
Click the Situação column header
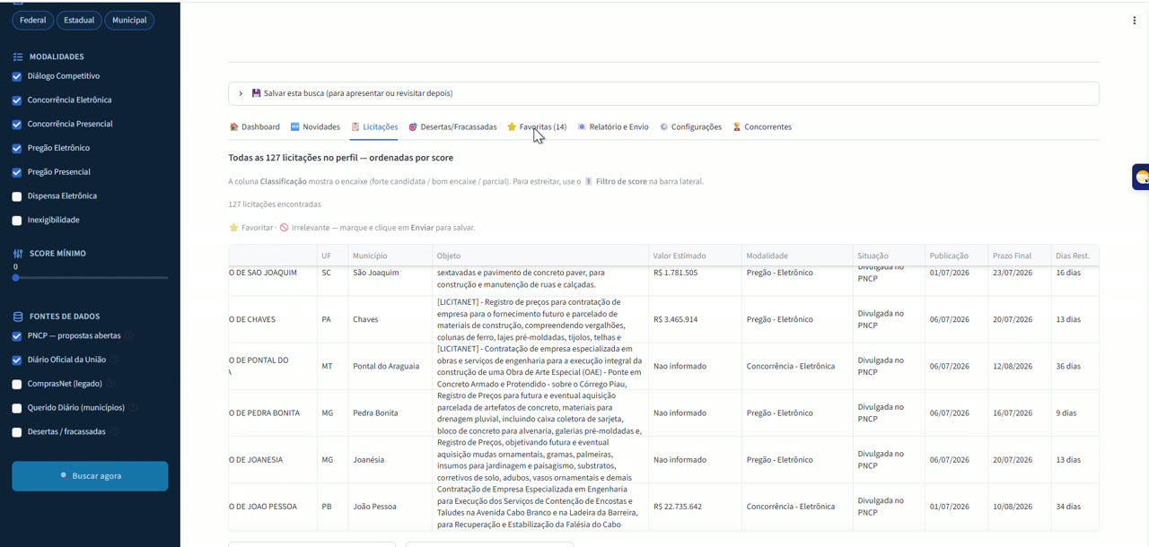[889, 256]
